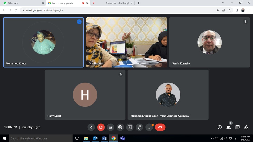This screenshot has height=142, width=253.
Task: Toggle closed captions
Action: coord(111,127)
